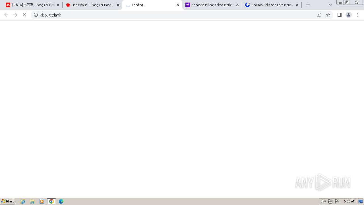This screenshot has height=205, width=364.
Task: Open the volume control in system tray
Action: 323,201
